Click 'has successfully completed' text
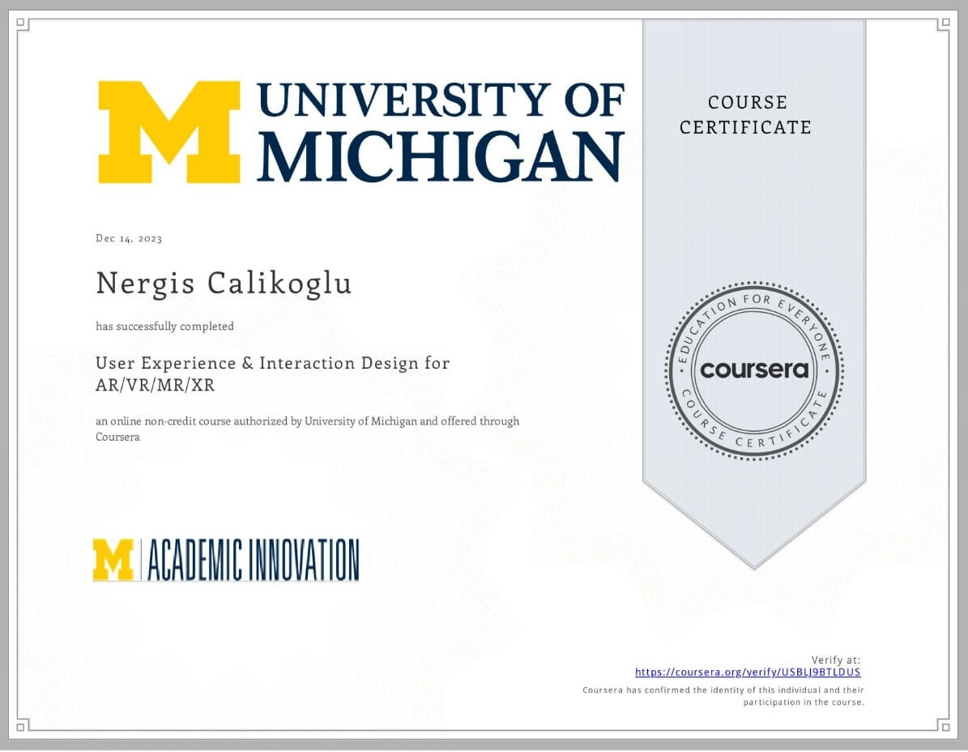Viewport: 968px width, 752px height. [164, 326]
